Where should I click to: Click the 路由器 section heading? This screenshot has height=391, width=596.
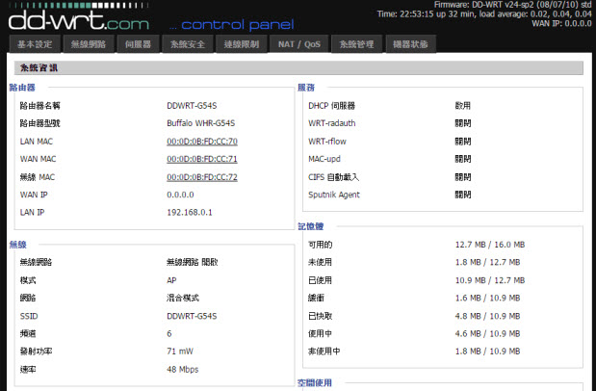point(22,88)
